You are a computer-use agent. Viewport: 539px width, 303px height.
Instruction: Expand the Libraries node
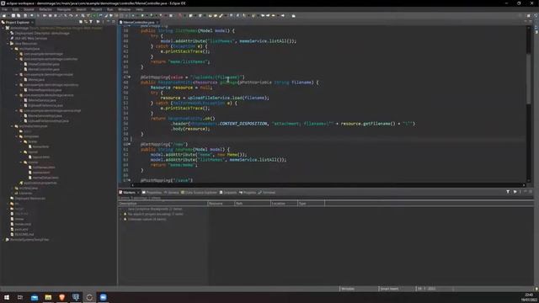12,193
